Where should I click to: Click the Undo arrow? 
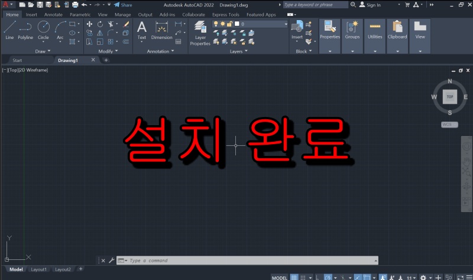[85, 5]
